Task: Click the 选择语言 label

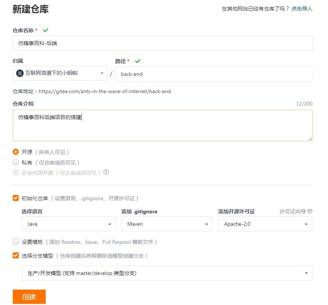Action: [32, 211]
